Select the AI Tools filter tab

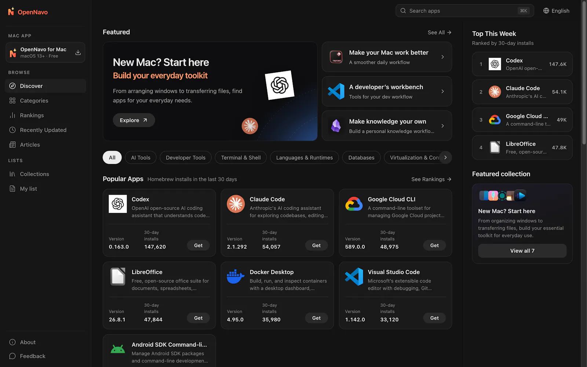[x=141, y=157]
